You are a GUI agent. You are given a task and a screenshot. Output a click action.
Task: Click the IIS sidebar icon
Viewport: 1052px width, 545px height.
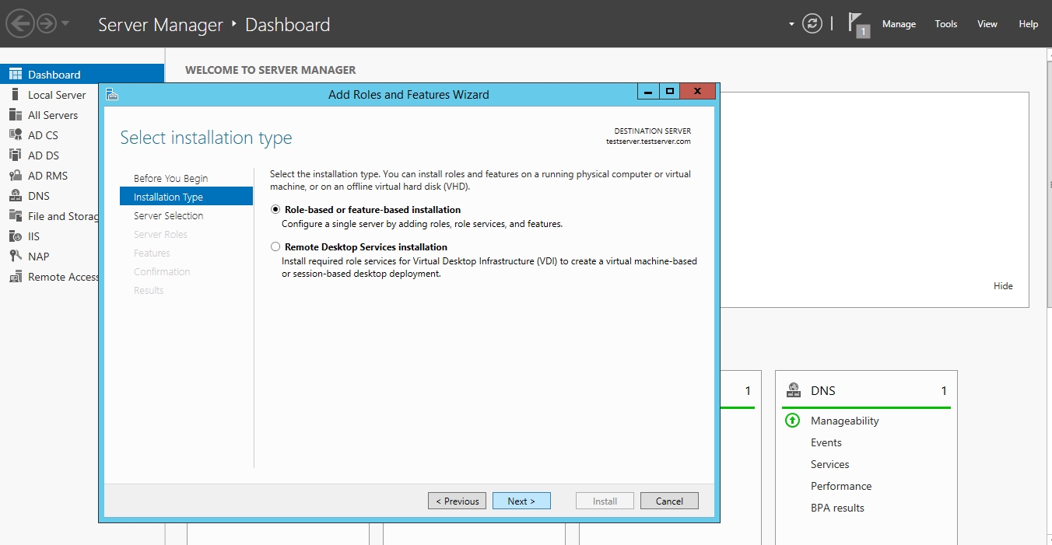15,236
